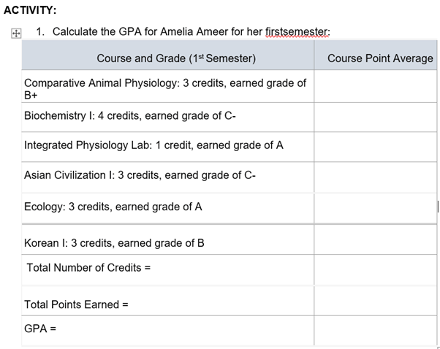Screen dimensions: 440x349
Task: Click the blank cell beside GPA =
Action: click(375, 329)
